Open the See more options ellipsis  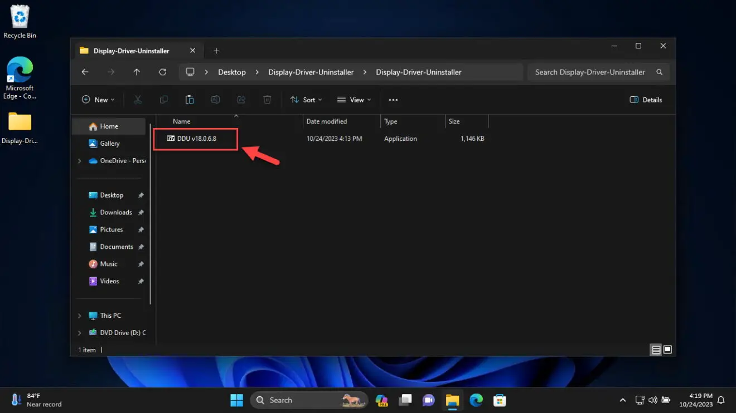(x=393, y=99)
